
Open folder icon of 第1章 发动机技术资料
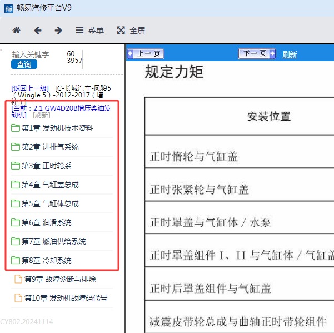(16, 128)
